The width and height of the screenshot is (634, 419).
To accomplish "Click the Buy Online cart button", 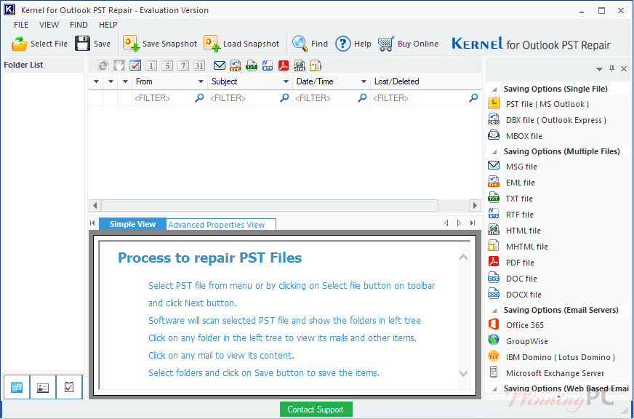I will (x=408, y=44).
